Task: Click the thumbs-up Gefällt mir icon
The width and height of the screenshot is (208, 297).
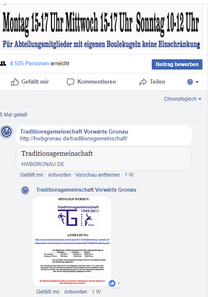Action: point(15,82)
